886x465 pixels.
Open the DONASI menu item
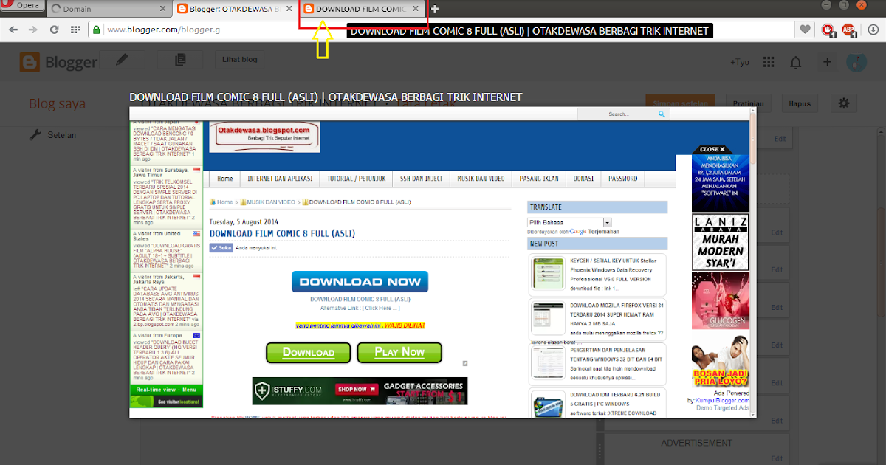(x=585, y=179)
